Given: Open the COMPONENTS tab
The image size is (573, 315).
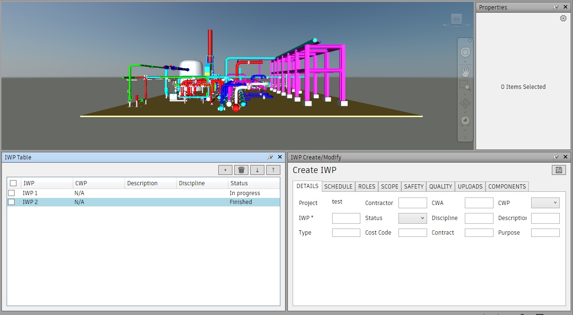Looking at the screenshot, I should tap(507, 186).
